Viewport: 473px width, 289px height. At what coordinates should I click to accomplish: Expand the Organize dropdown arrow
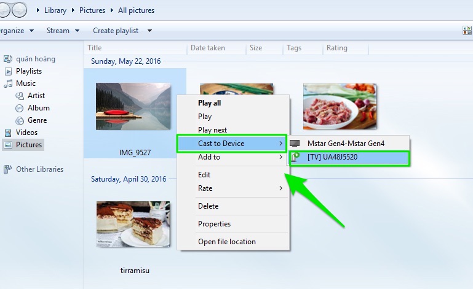[x=31, y=31]
